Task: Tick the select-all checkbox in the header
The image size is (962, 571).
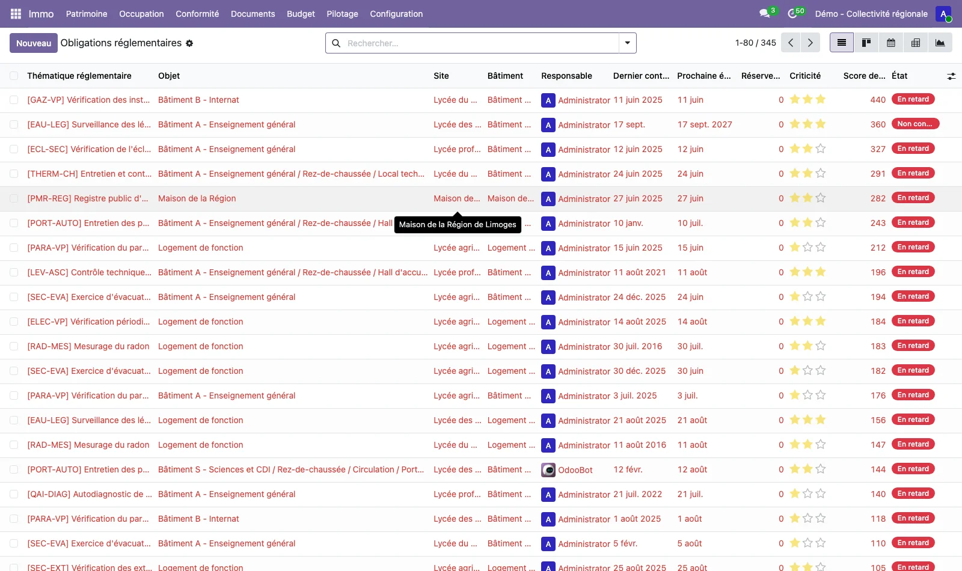Action: coord(14,76)
